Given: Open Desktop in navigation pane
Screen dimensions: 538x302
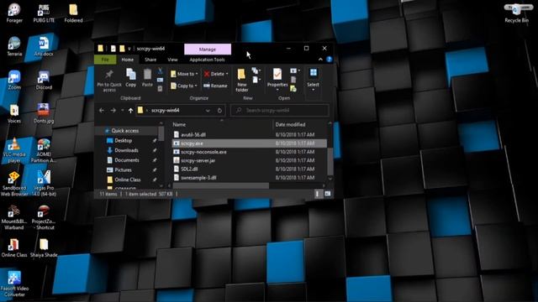Looking at the screenshot, I should pyautogui.click(x=124, y=140).
